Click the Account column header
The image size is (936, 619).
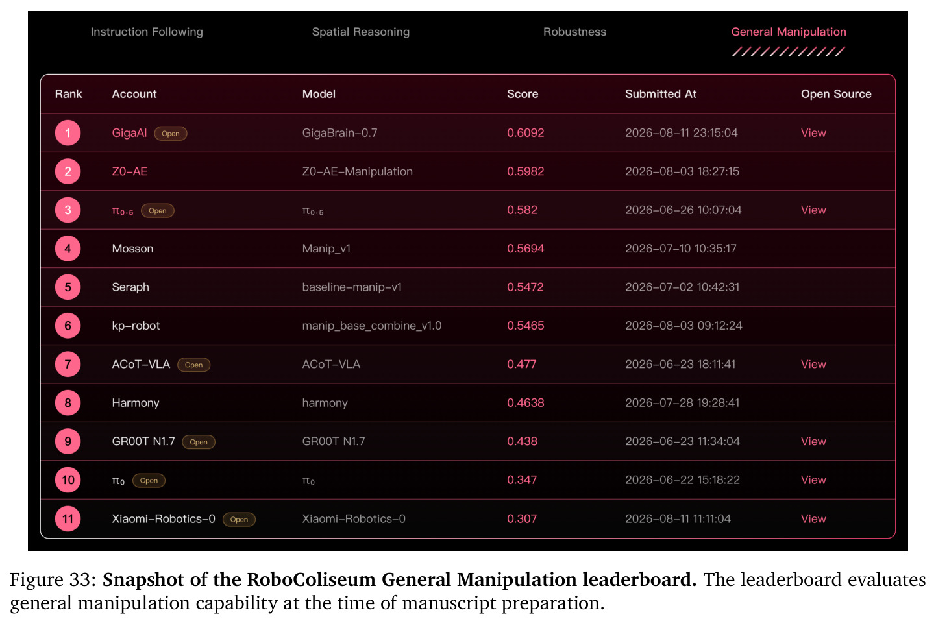(134, 94)
